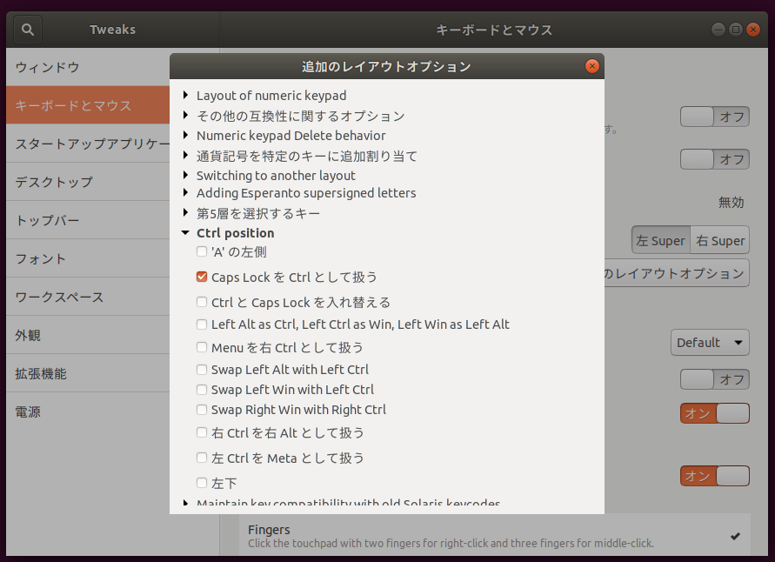This screenshot has height=562, width=775.
Task: Click the 左 Super button
Action: click(660, 240)
